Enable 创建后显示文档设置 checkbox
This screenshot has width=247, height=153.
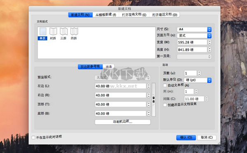pos(165,105)
